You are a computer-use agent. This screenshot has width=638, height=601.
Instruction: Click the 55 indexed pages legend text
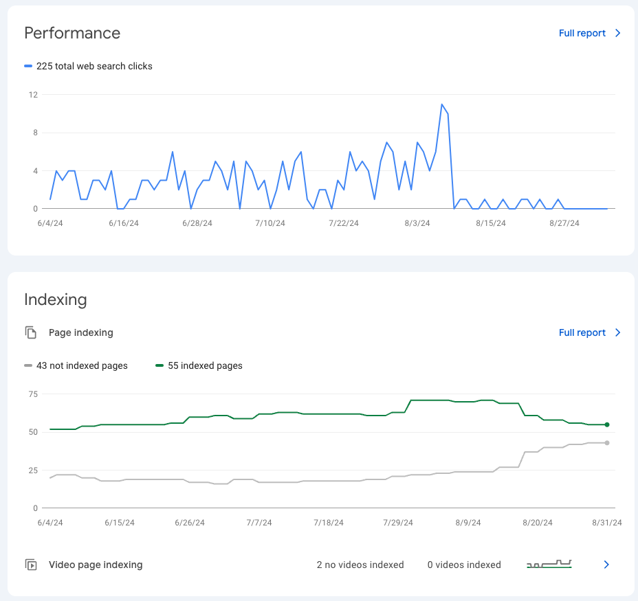pos(205,366)
